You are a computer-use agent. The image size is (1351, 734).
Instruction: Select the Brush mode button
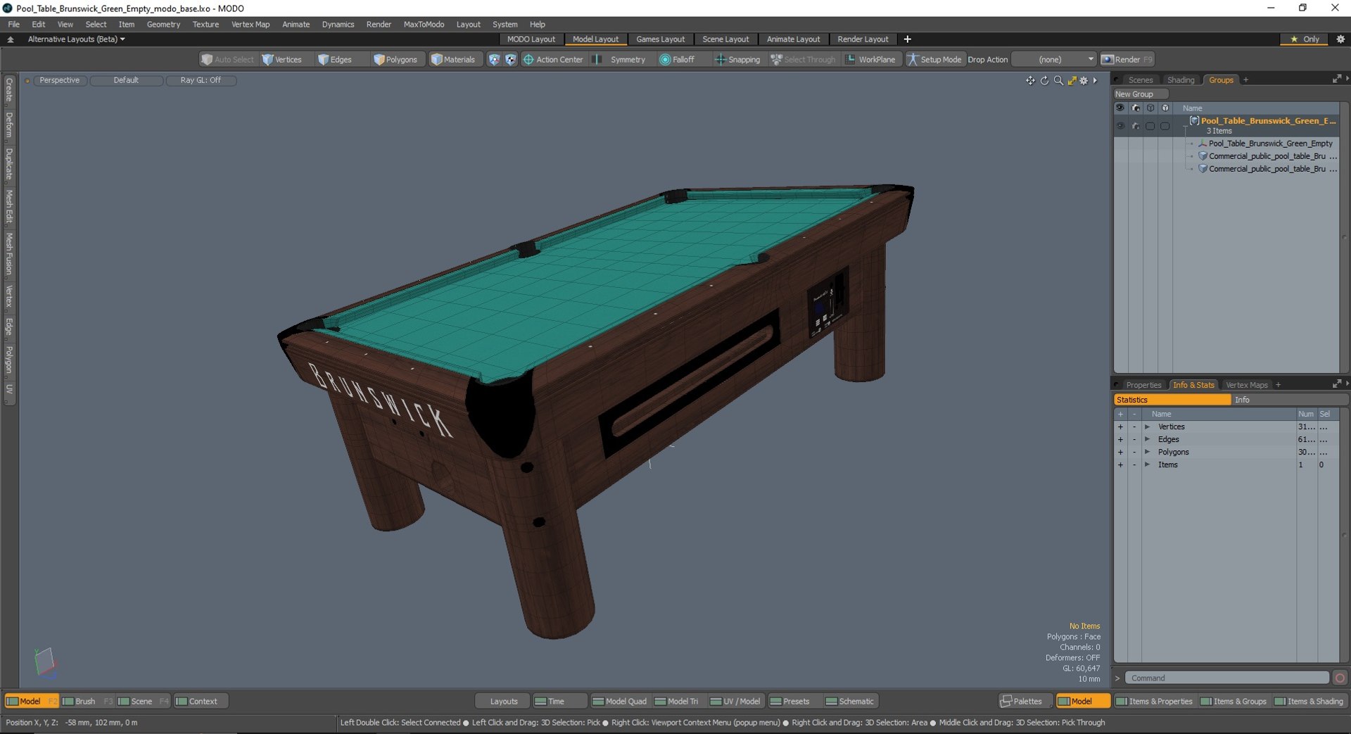[x=87, y=702]
